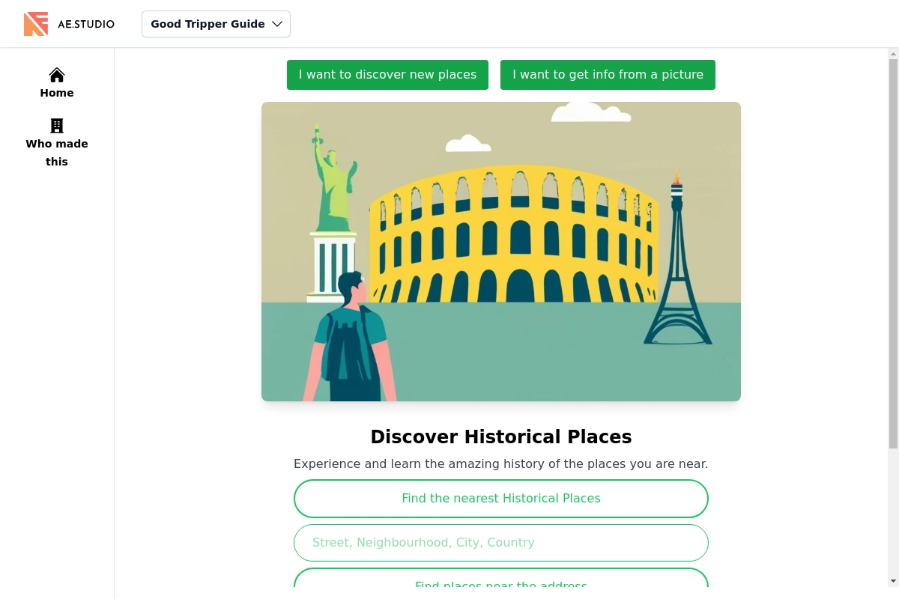The width and height of the screenshot is (899, 599).
Task: Expand the chevron beside Good Tripper Guide
Action: click(x=277, y=24)
